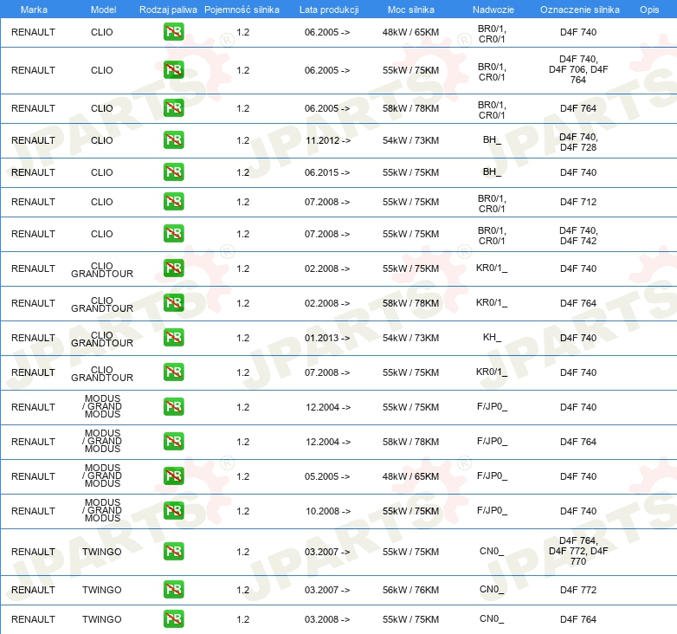Click 'CLIO GRANDTOUR' in the 01.2013 row
The image size is (677, 634).
102,339
